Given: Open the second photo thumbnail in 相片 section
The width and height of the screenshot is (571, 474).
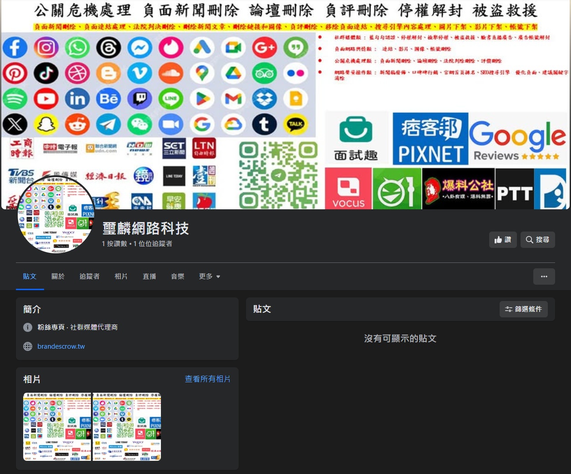Looking at the screenshot, I should [x=127, y=427].
